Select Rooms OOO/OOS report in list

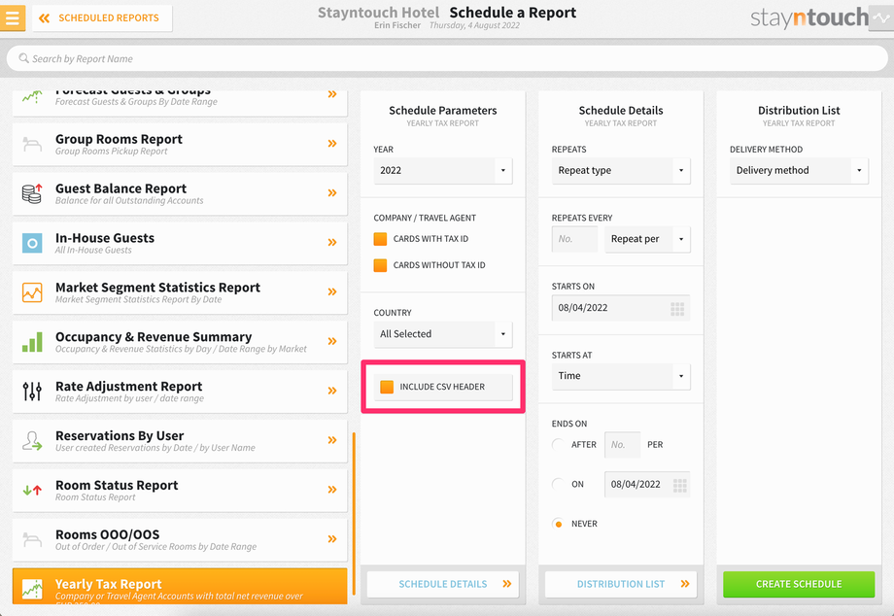pos(180,539)
